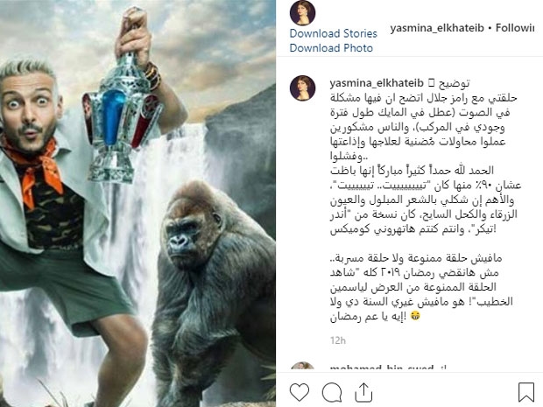Open the mohamed_bin commenter username
This screenshot has width=543, height=407.
382,368
